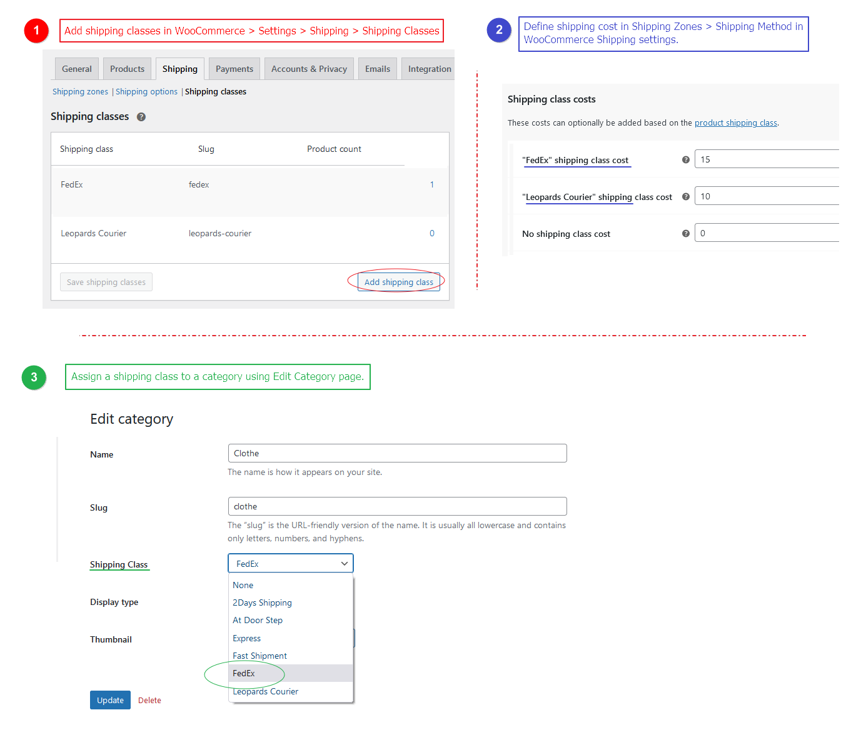Click the fedex slug cell
The height and width of the screenshot is (730, 861).
pyautogui.click(x=199, y=184)
